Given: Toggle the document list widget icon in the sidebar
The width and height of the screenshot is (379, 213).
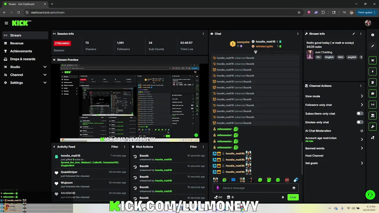Looking at the screenshot, I should [373, 82].
